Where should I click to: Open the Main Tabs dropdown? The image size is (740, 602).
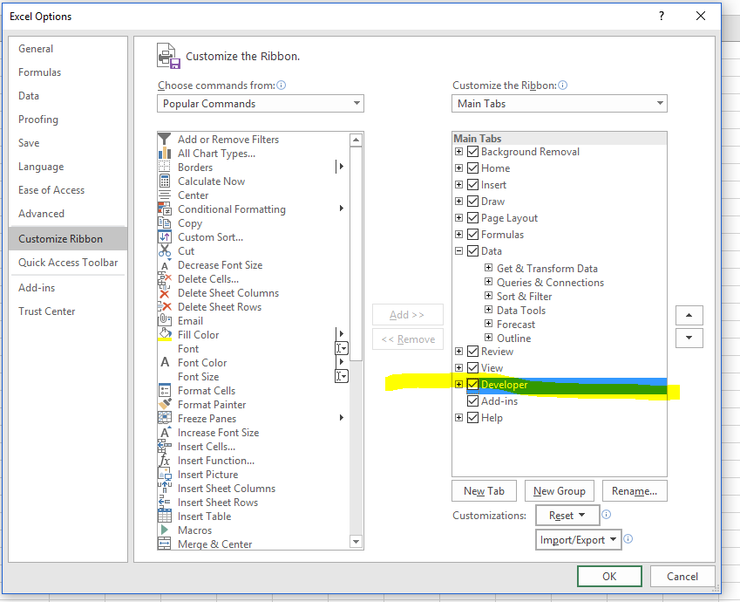pyautogui.click(x=560, y=104)
